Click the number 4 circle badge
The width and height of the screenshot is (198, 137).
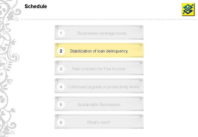61,87
